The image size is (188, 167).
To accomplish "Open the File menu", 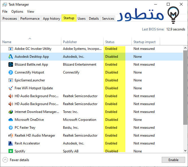I will click(5, 12).
